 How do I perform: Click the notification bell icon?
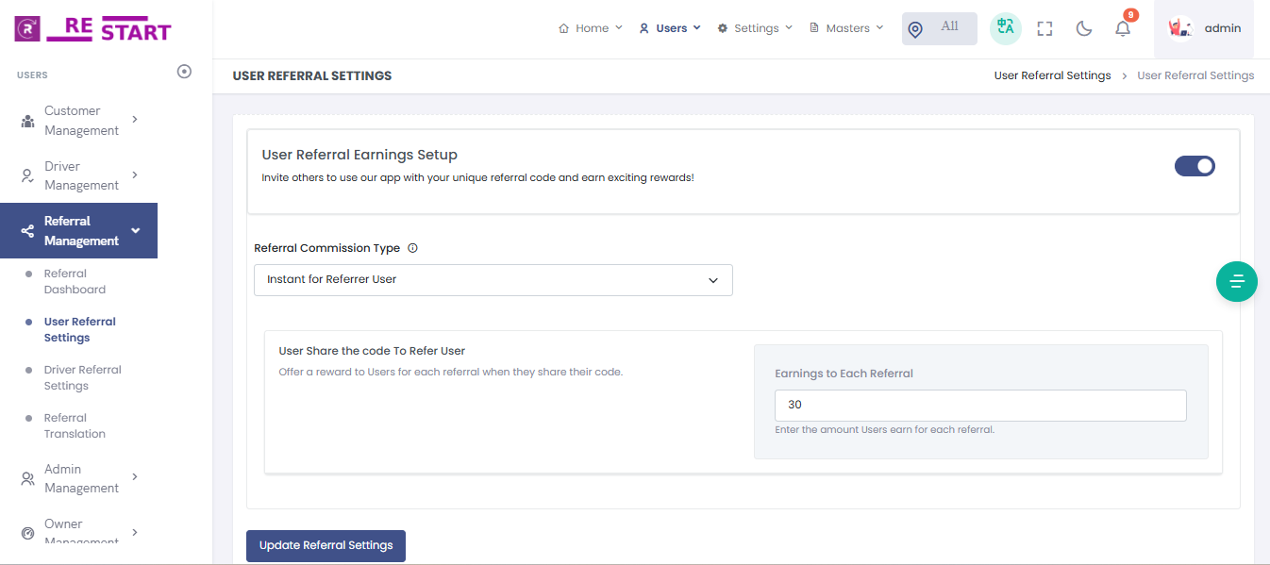click(1122, 28)
